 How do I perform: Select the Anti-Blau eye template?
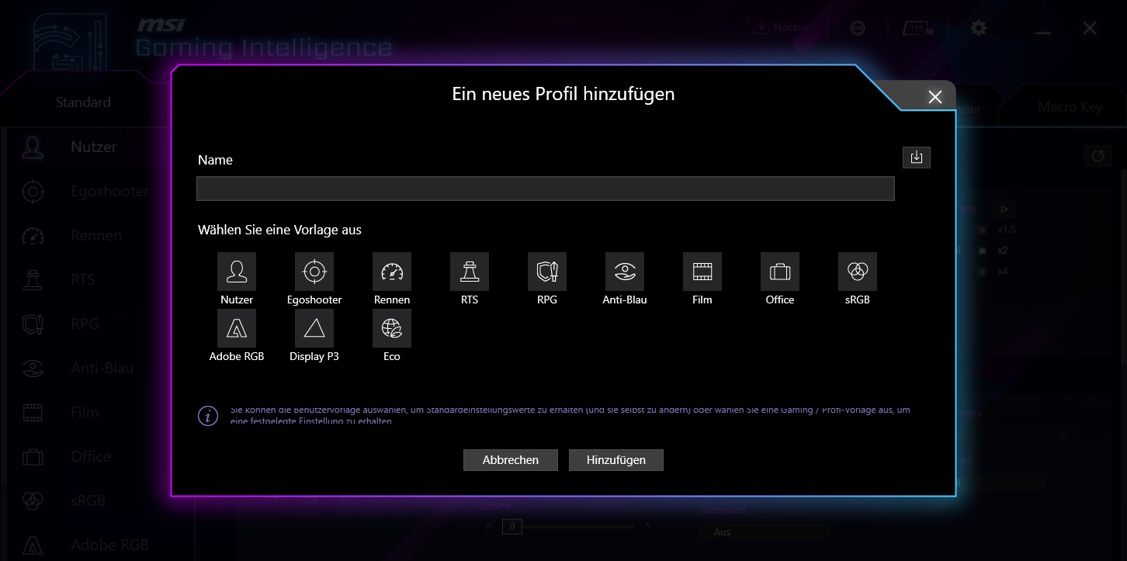tap(625, 272)
